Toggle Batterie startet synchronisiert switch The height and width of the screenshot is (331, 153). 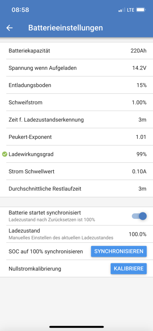click(x=139, y=216)
